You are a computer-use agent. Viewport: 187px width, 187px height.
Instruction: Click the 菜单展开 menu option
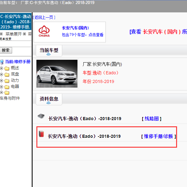pyautogui.click(x=14, y=34)
